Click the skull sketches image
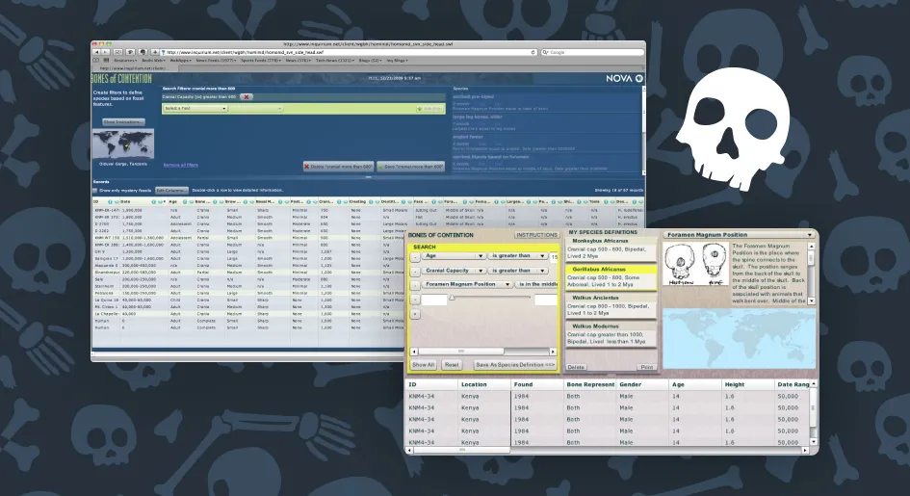Viewport: 910px width, 496px height. click(696, 265)
